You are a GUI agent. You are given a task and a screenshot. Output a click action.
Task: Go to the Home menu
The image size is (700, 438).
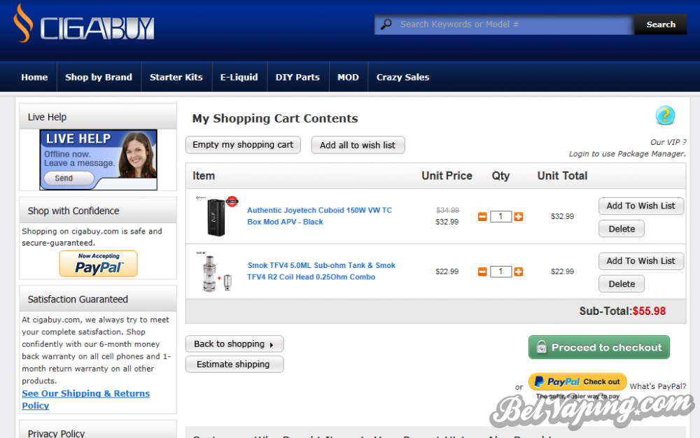[x=34, y=77]
